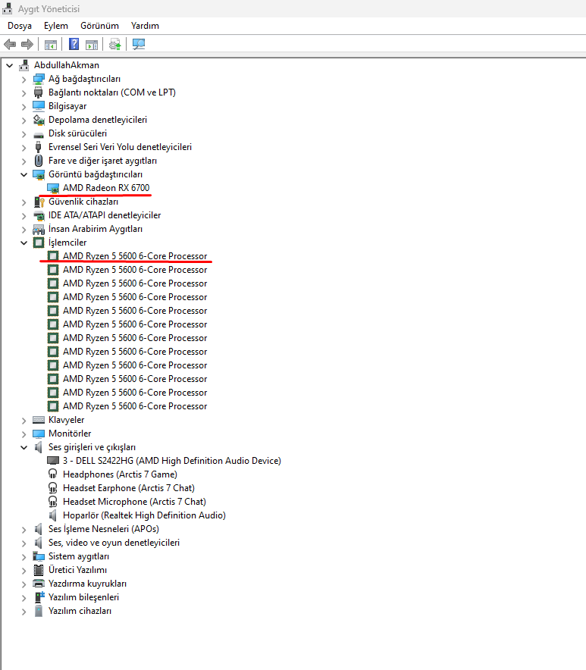The width and height of the screenshot is (586, 670).
Task: Select Headset Microphone (Arctis 7 Chat)
Action: [x=134, y=502]
